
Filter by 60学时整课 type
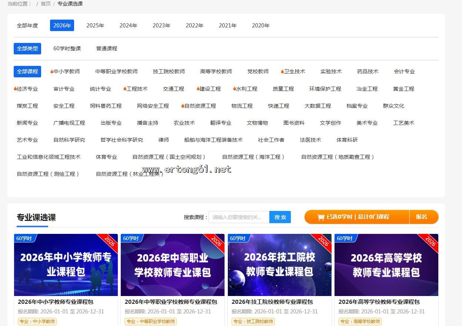(x=67, y=48)
